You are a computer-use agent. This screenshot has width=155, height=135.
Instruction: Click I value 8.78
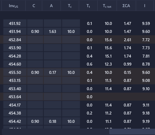146,64
